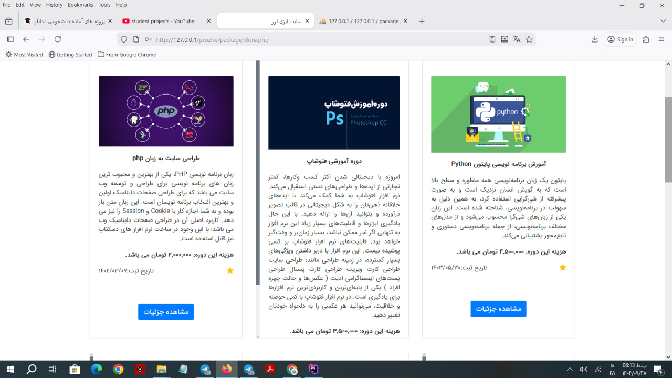Screen dimensions: 672x378
Task: Open the Firefox downloads panel
Action: (x=595, y=39)
